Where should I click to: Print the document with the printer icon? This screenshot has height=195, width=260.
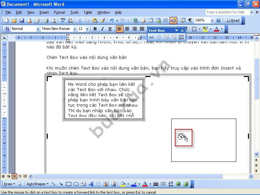point(46,20)
